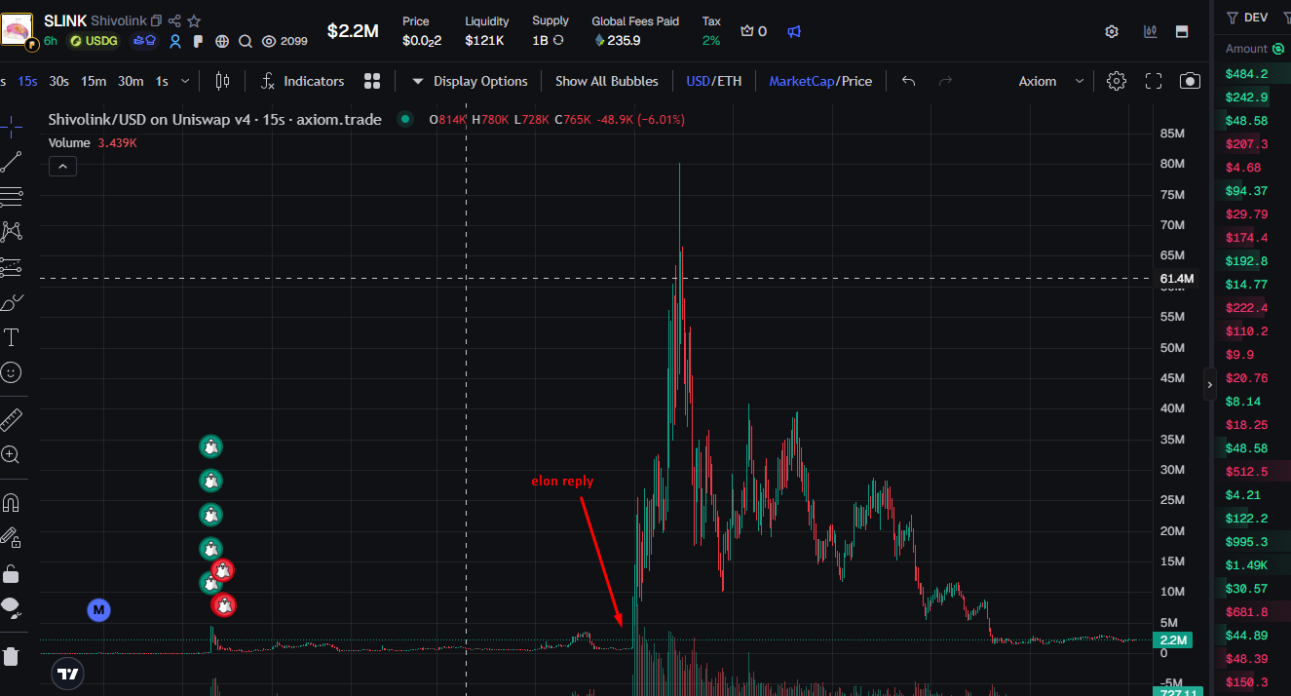
Task: Click the blue megaphone icon
Action: [x=794, y=31]
